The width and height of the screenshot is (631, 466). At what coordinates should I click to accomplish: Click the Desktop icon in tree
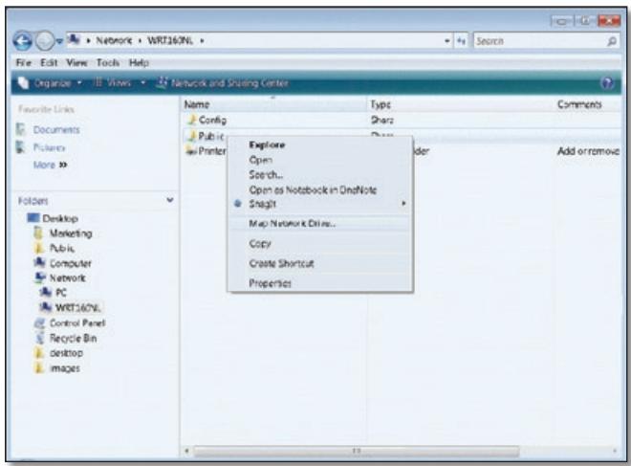pos(33,218)
